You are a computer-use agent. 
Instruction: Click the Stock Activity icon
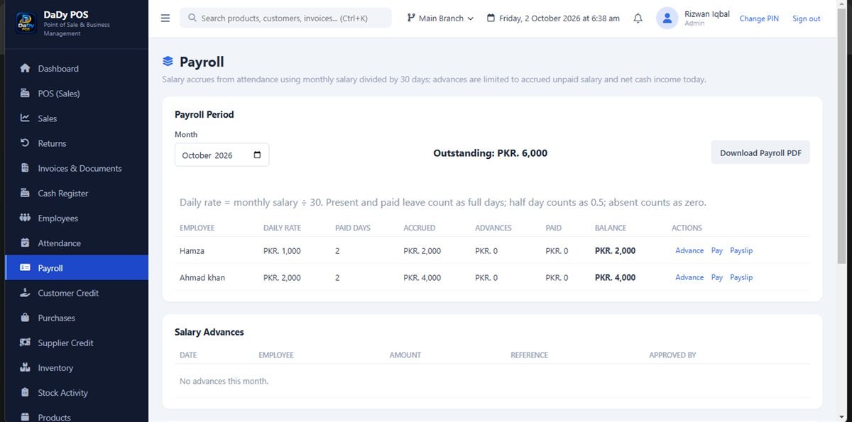(x=25, y=393)
